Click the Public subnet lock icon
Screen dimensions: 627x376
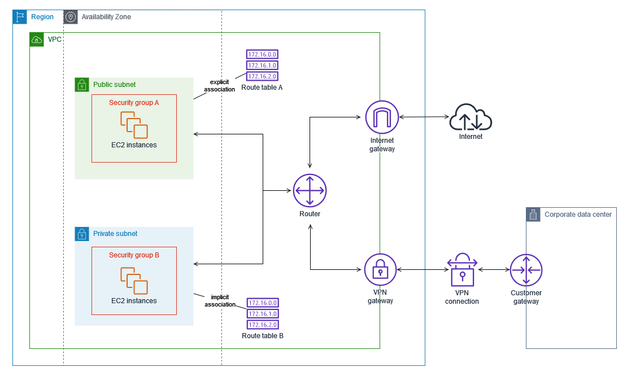82,85
